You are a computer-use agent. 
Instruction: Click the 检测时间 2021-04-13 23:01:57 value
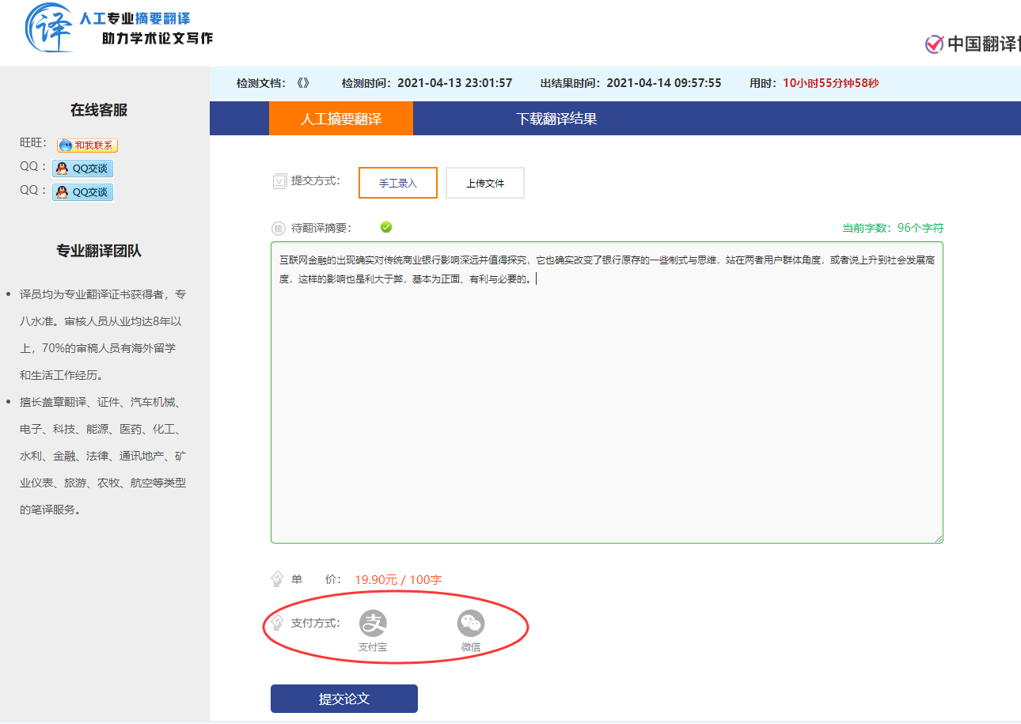(455, 83)
